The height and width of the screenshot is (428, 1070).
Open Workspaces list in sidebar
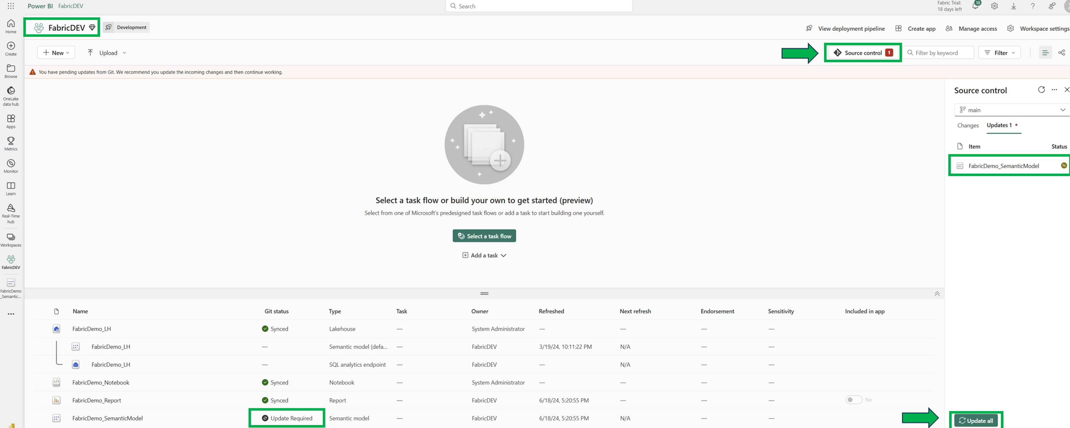(11, 240)
